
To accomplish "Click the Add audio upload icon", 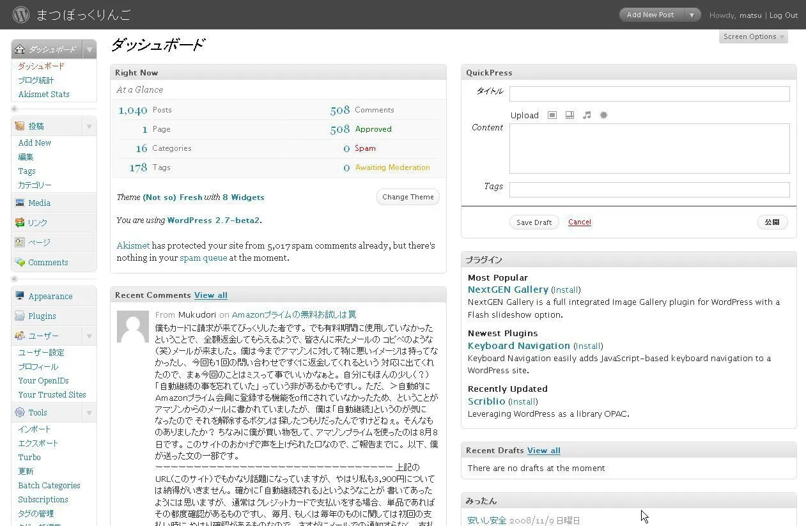I will [587, 115].
